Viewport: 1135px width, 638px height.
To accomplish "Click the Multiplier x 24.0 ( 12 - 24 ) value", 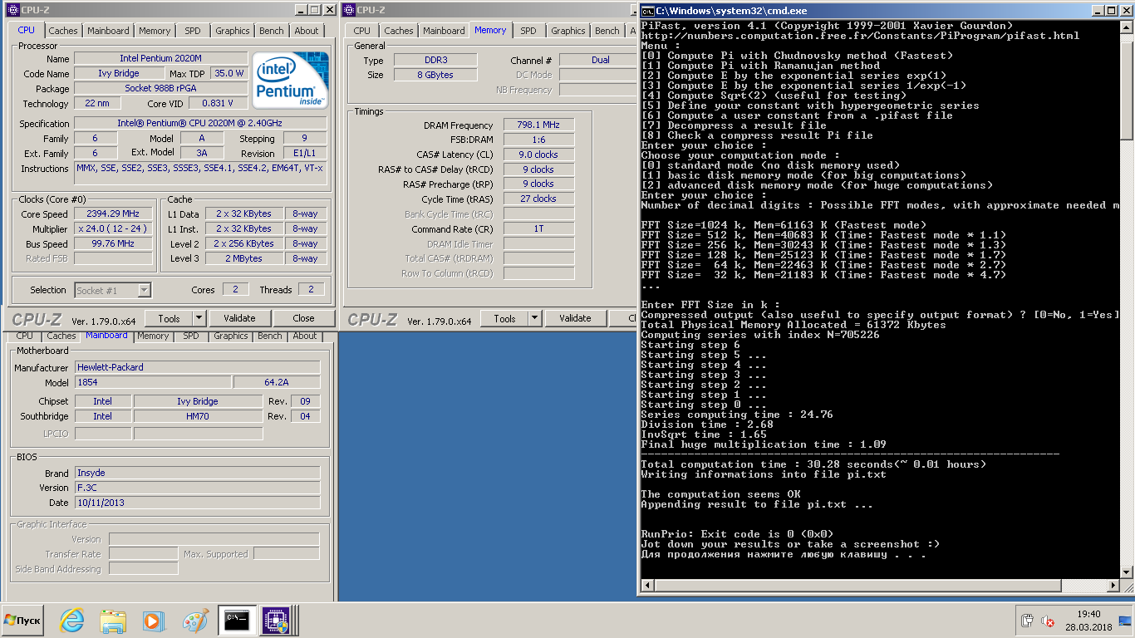I will 114,228.
